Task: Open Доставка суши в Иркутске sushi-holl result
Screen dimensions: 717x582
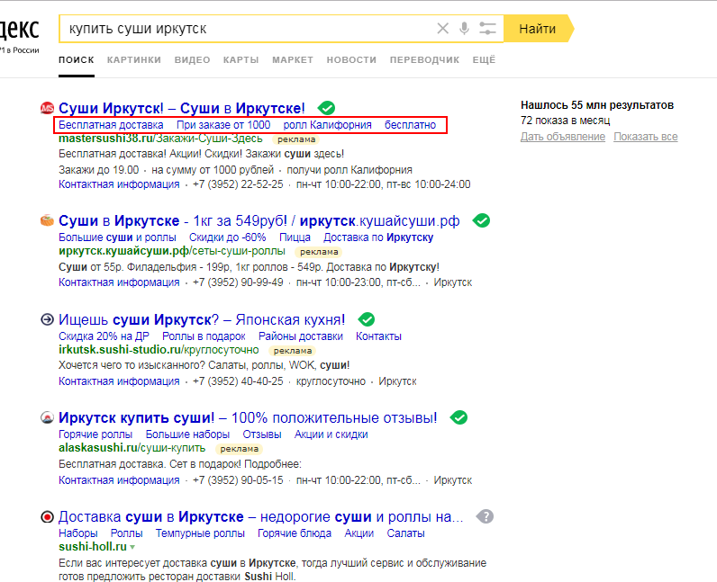Action: [260, 516]
